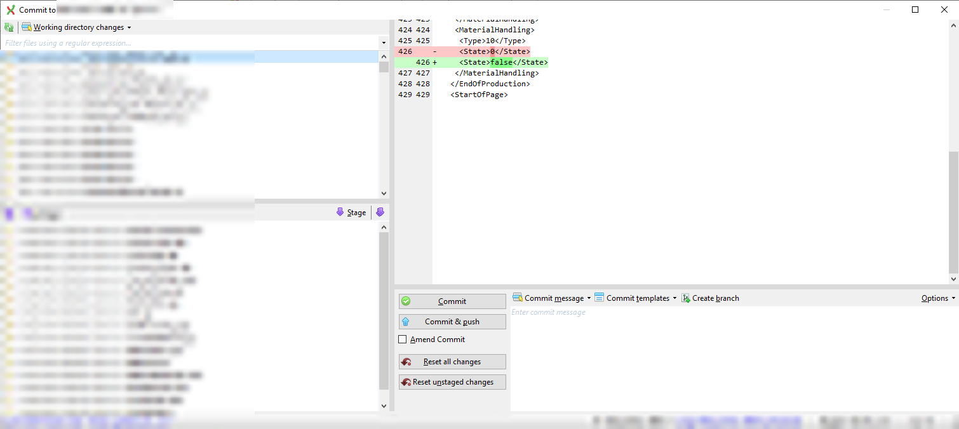The image size is (959, 429).
Task: Click staged file list scroll-down arrow
Action: [384, 406]
